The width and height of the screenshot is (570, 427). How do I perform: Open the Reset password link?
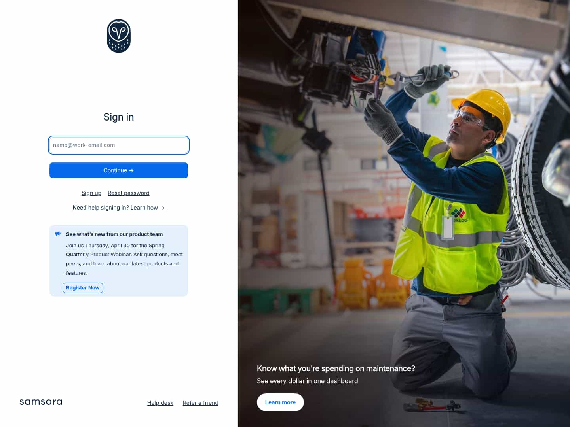pos(128,193)
